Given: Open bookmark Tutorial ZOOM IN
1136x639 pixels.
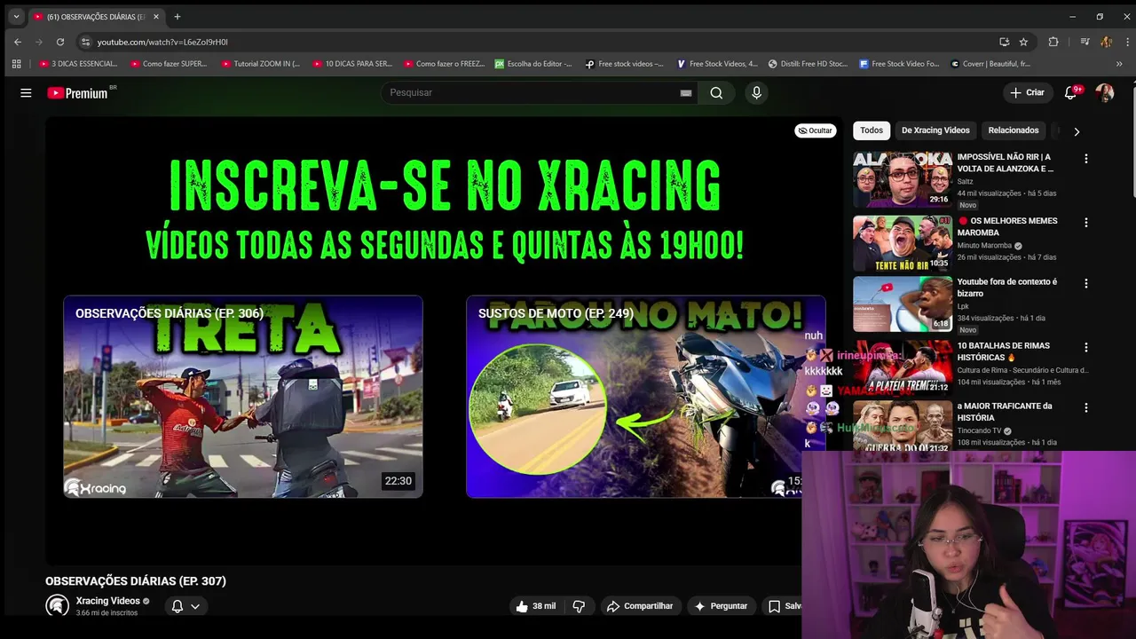Looking at the screenshot, I should click(x=260, y=64).
